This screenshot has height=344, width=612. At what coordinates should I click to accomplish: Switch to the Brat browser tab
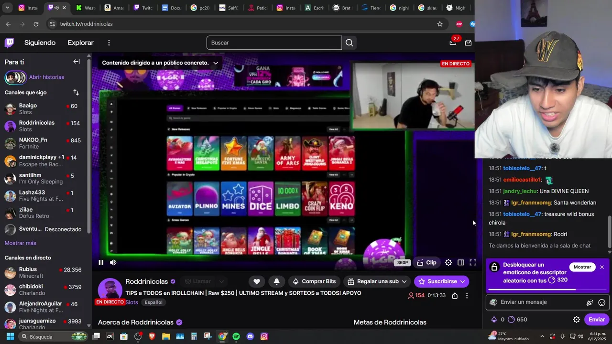[x=342, y=8]
